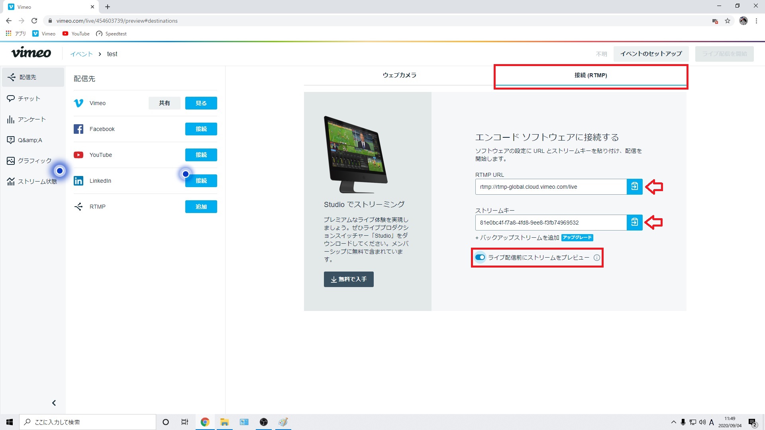Screen dimensions: 765x430
Task: Click Vimeo 見る button in destinations
Action: pos(202,103)
